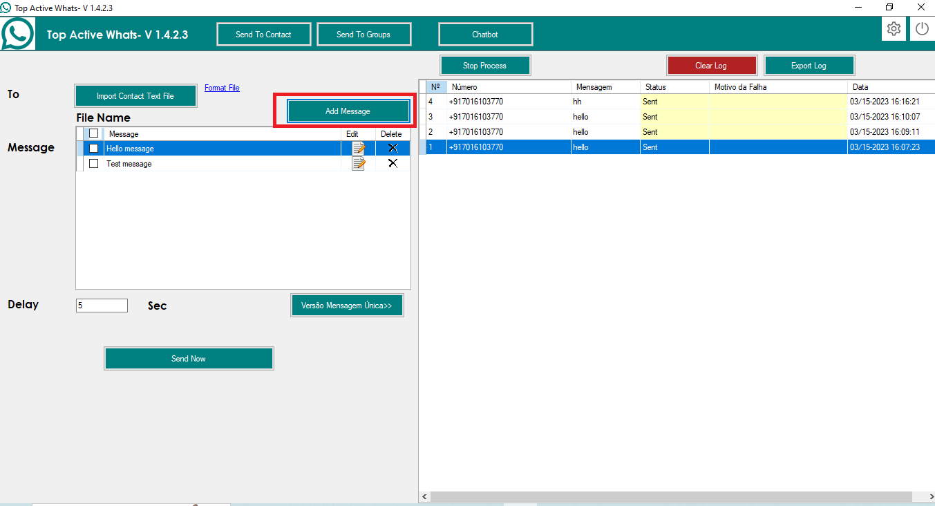Click Export Log button
Screen dimensions: 935x506
[809, 66]
